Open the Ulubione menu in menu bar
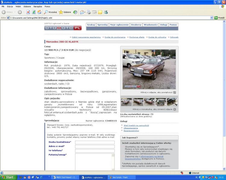The image size is (226, 180). click(27, 7)
